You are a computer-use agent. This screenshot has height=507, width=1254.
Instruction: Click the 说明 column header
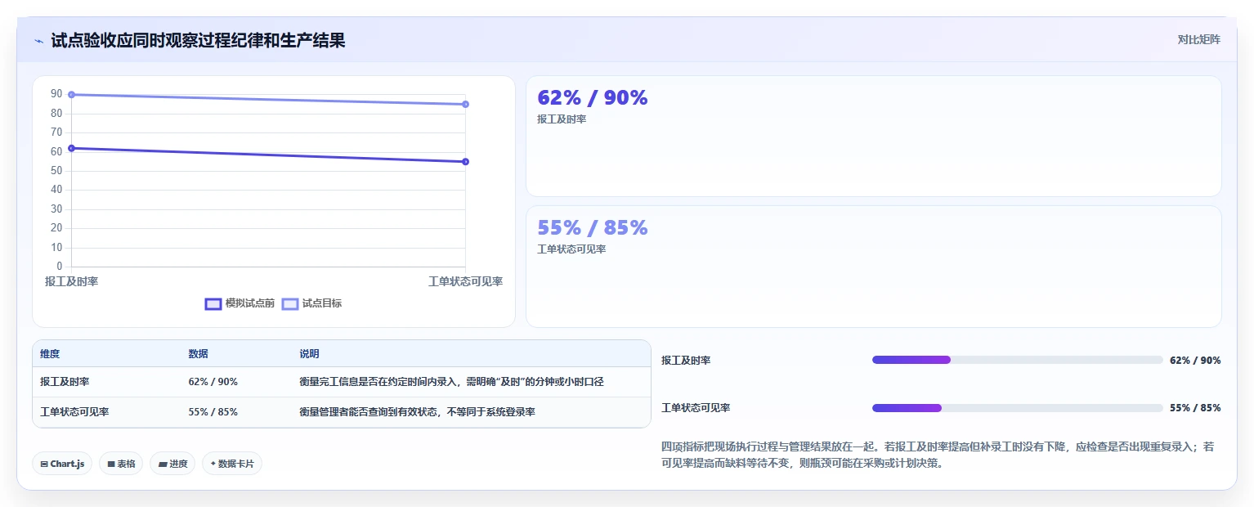click(x=309, y=354)
